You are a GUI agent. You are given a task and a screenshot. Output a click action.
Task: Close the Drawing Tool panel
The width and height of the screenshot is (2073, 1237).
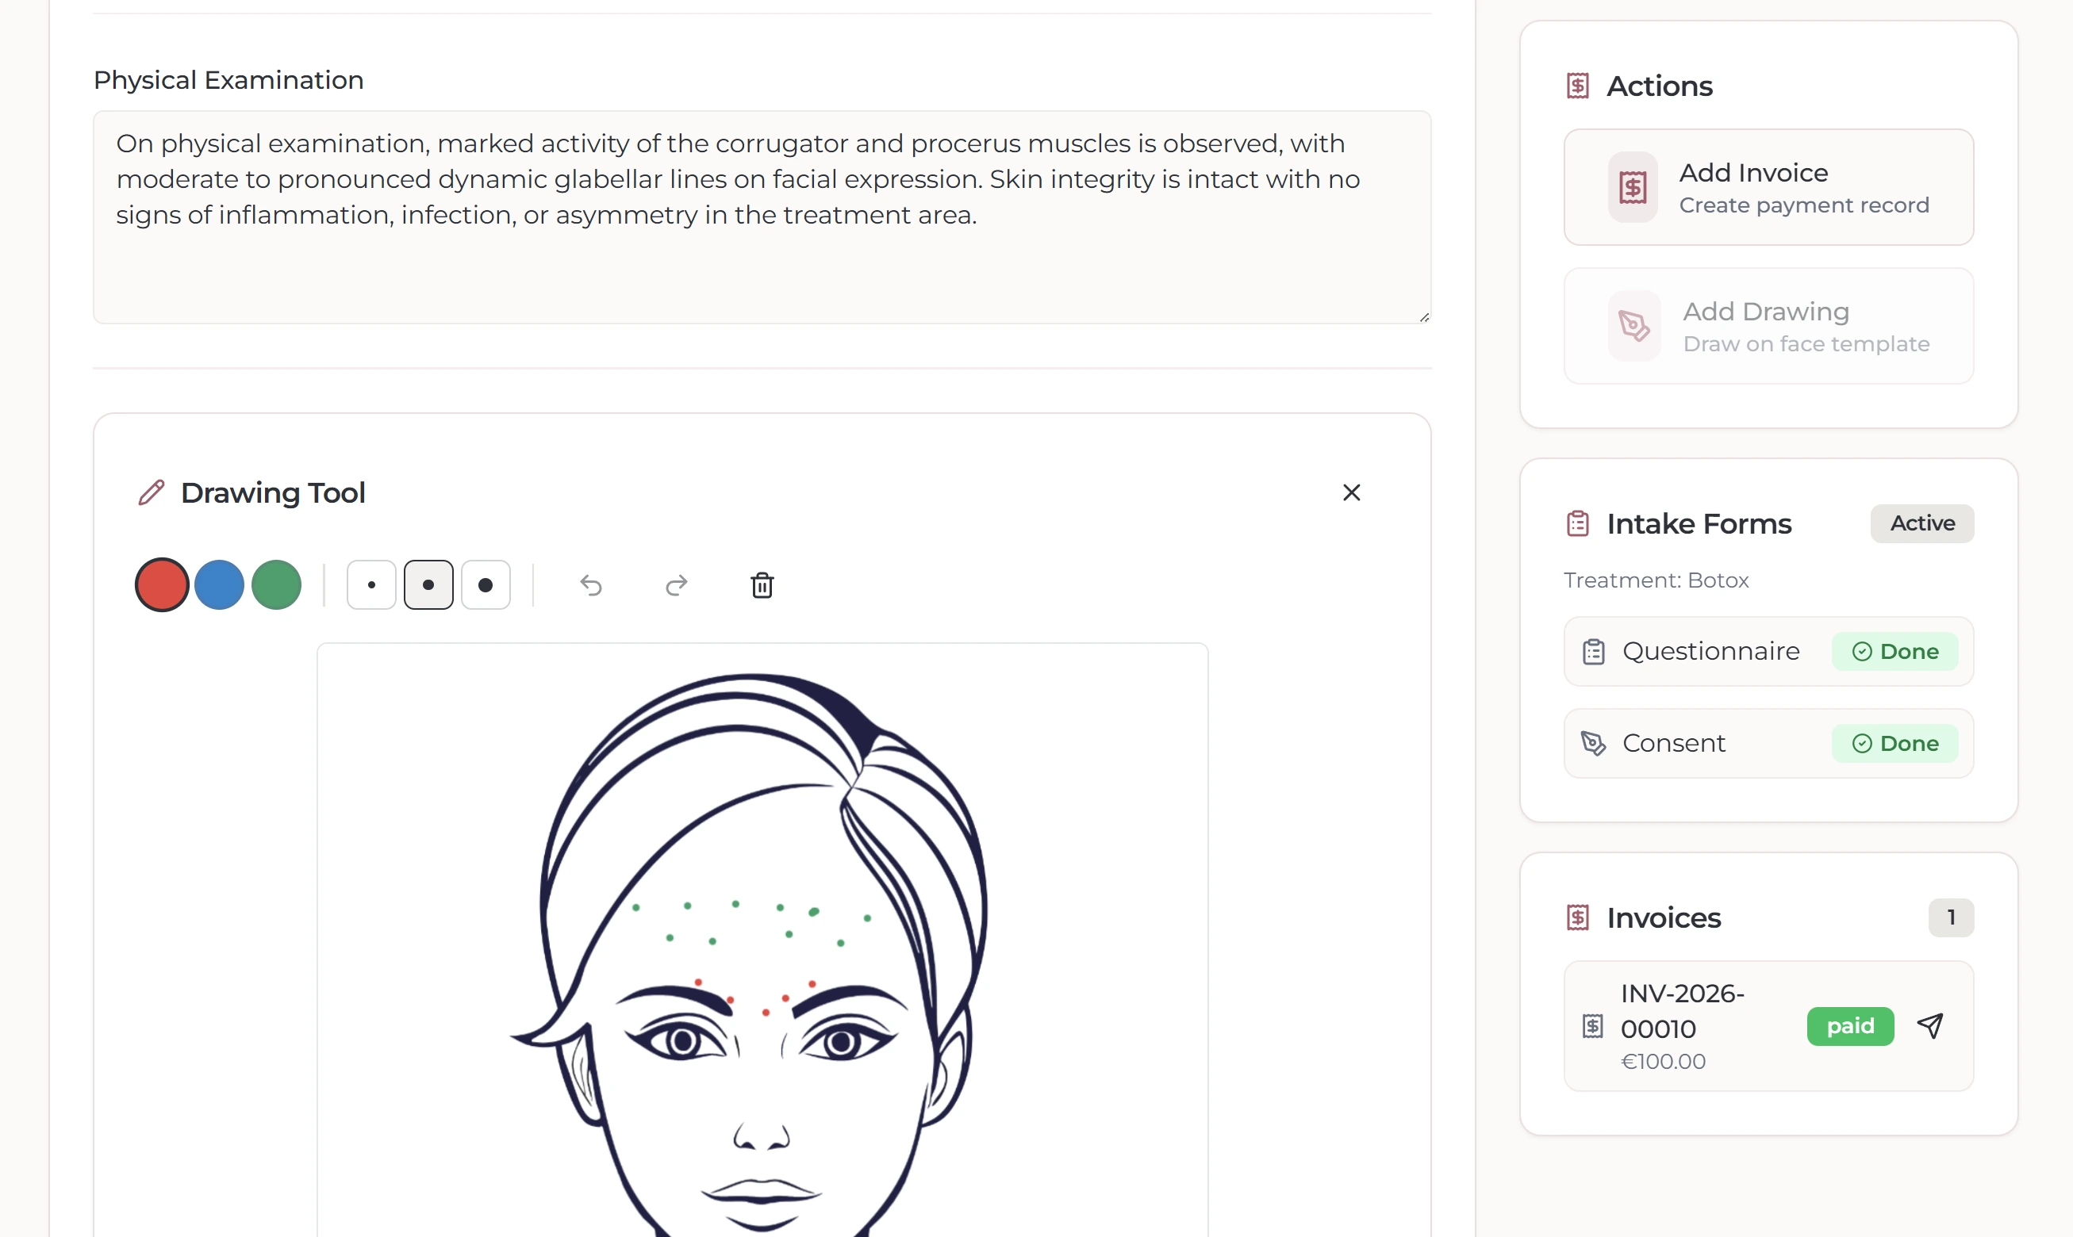1352,492
